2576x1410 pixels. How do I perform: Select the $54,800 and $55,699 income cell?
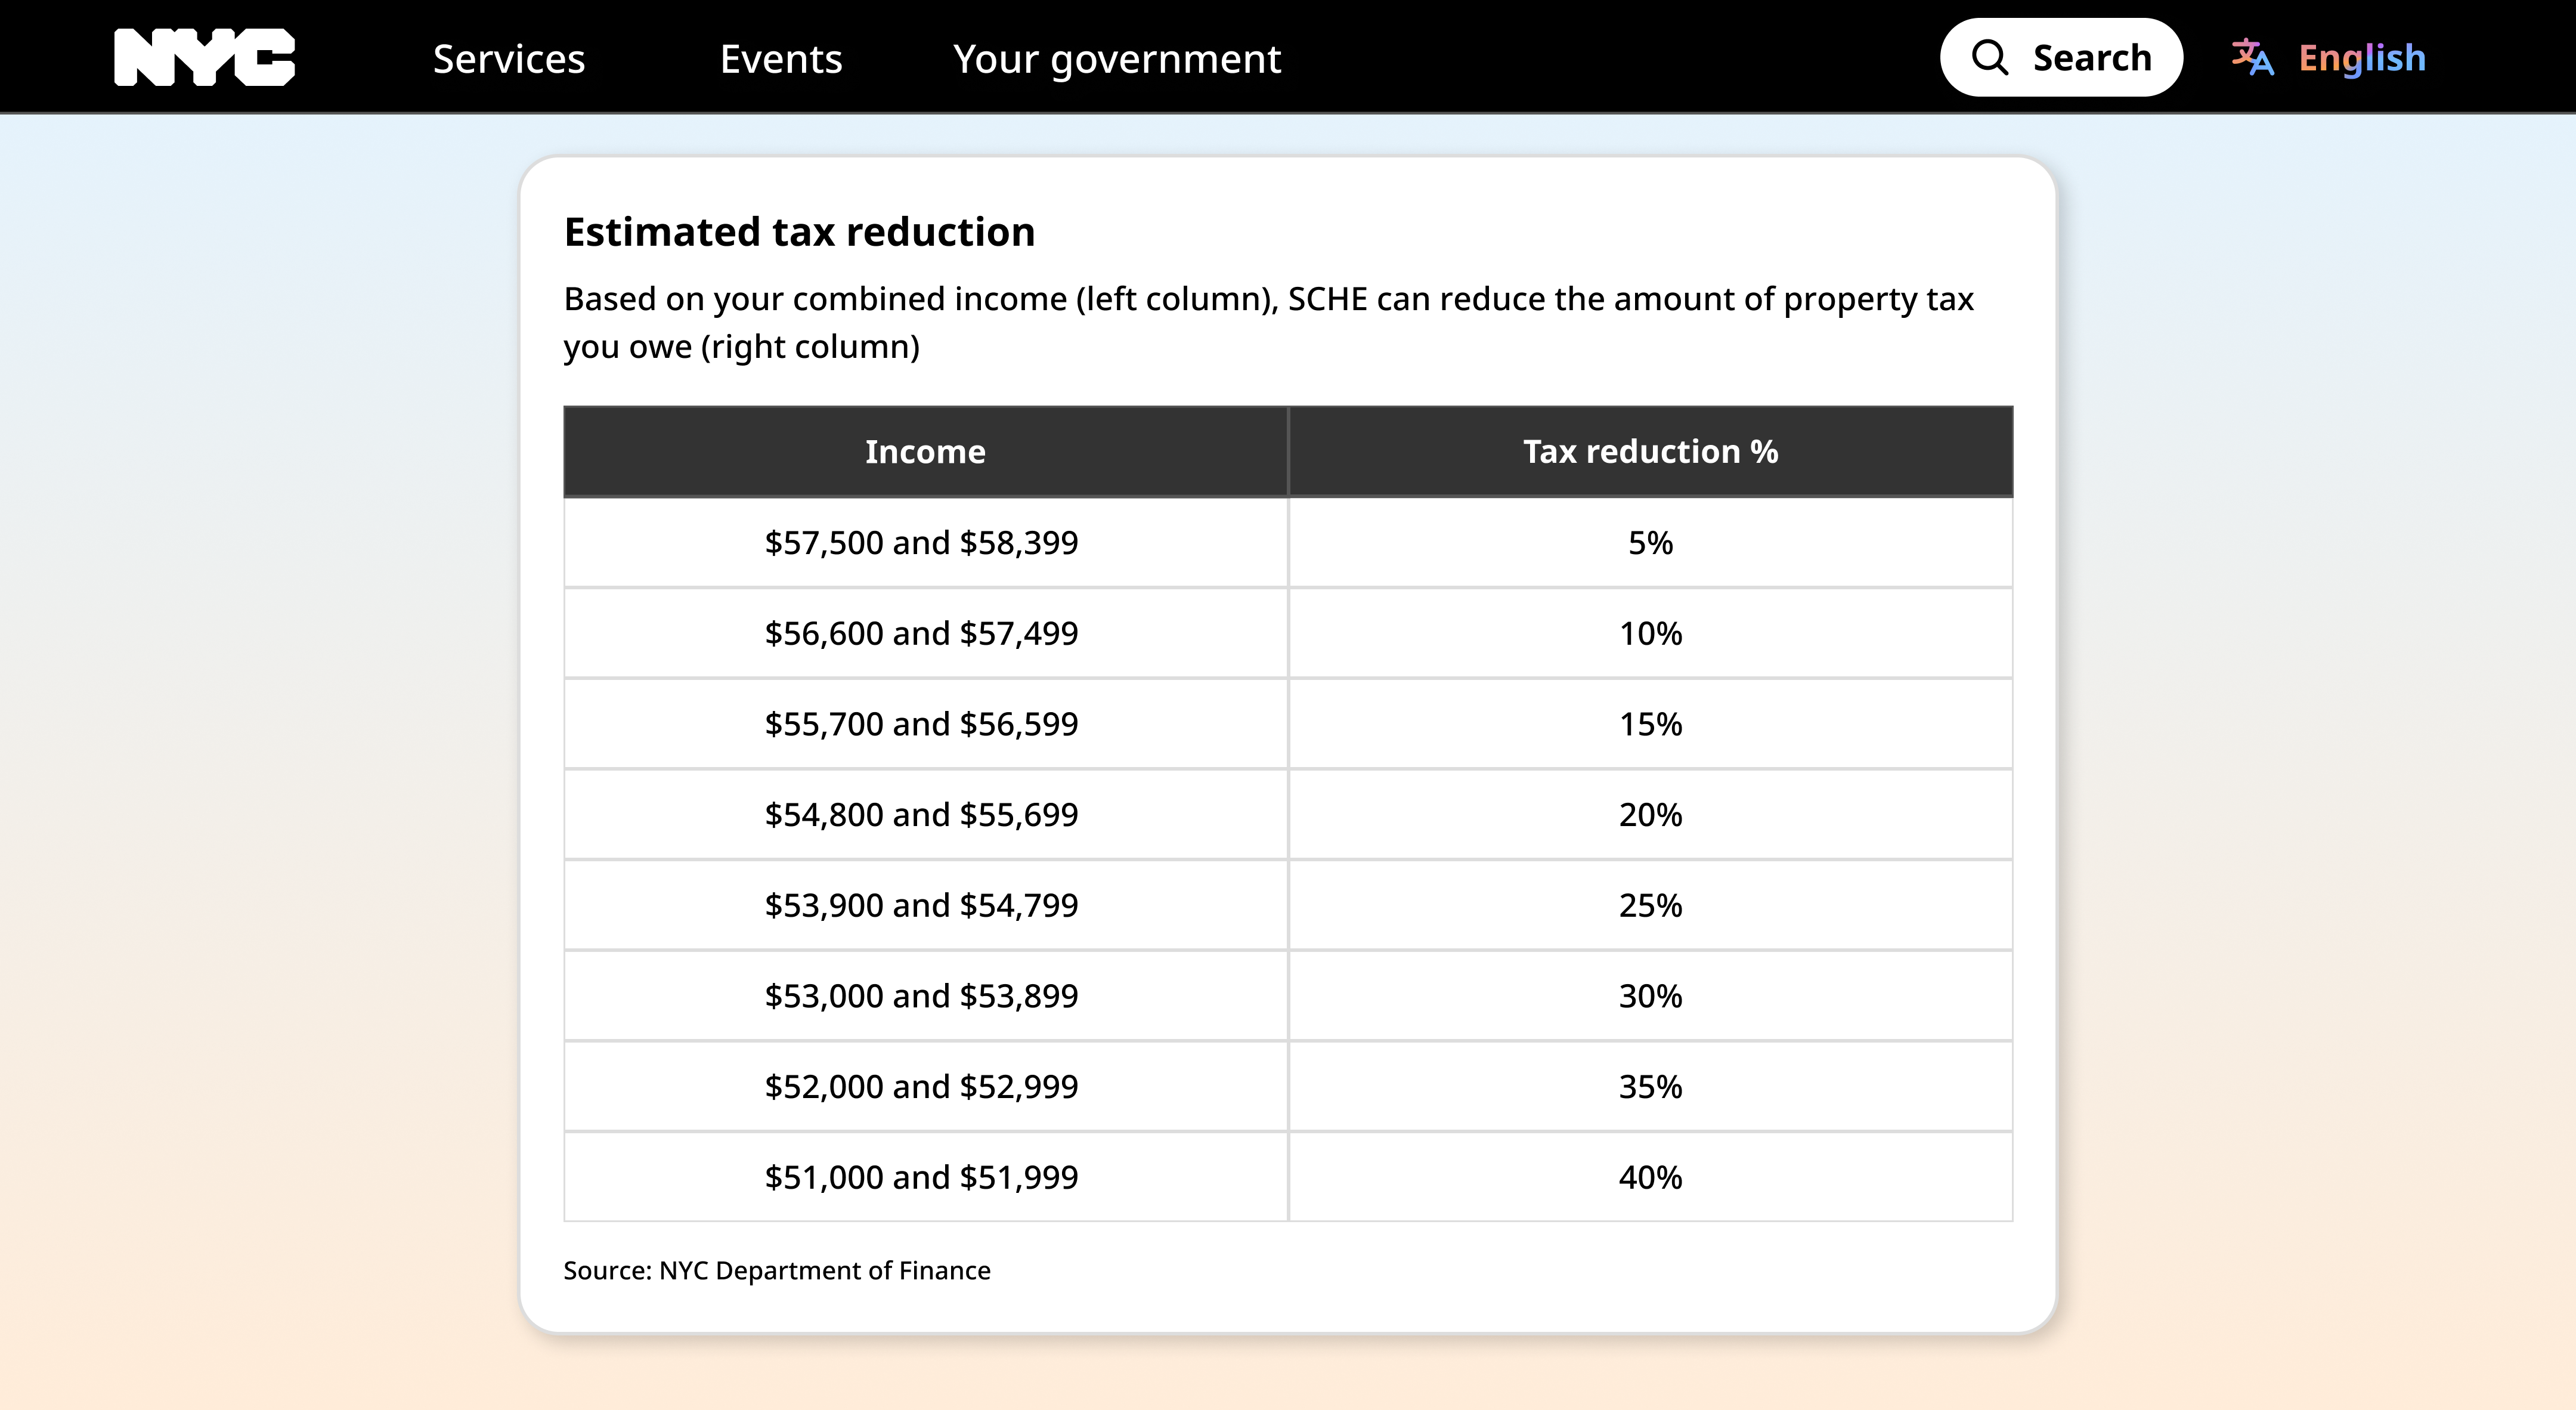tap(922, 814)
